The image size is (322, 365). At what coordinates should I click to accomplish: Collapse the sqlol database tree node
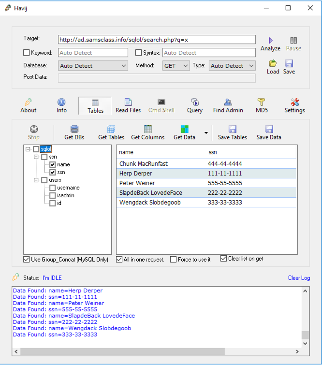28,149
